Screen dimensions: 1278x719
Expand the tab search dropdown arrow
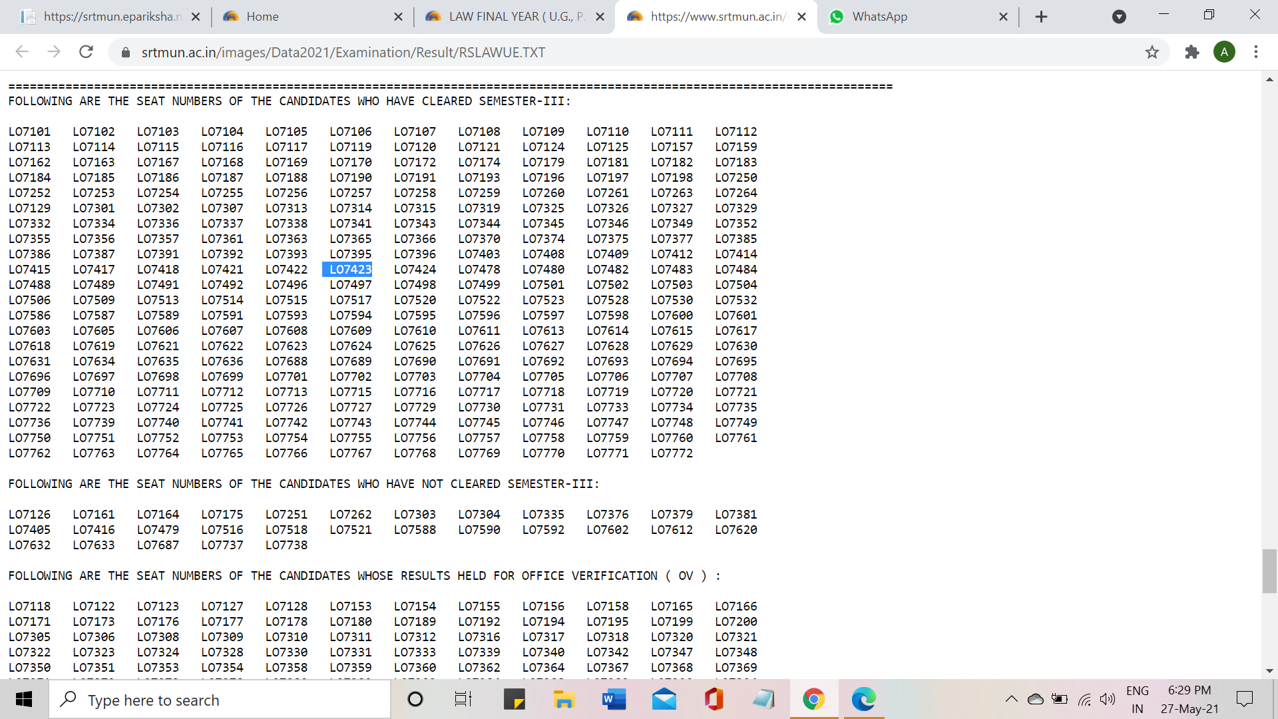coord(1119,17)
